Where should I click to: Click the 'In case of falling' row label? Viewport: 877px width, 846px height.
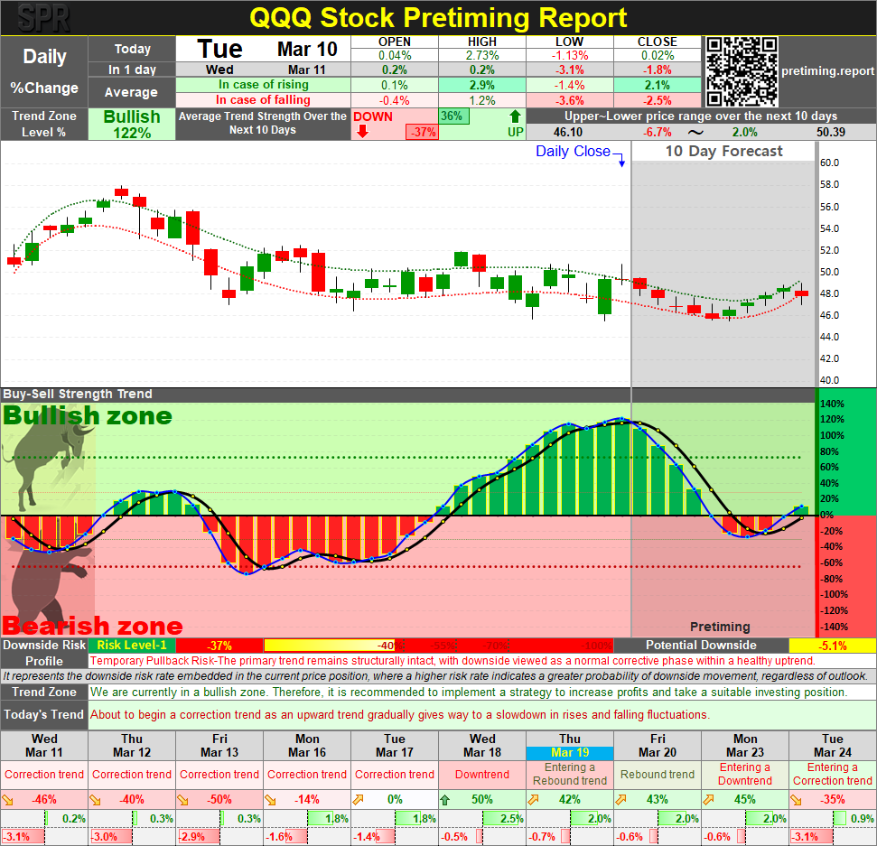coord(264,100)
